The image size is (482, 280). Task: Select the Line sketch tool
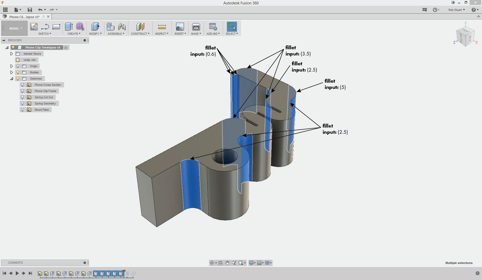45,27
